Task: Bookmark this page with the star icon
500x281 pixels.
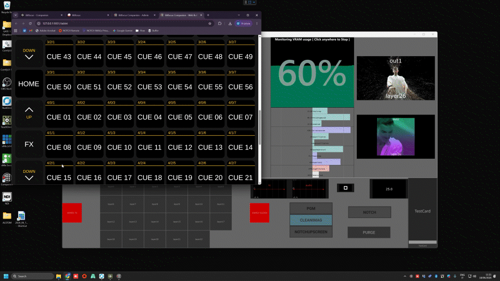Action: (210, 23)
